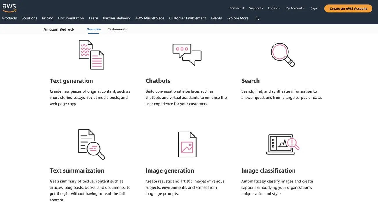Click the Image generation heading
Viewport: 378px width, 210px height.
click(170, 170)
